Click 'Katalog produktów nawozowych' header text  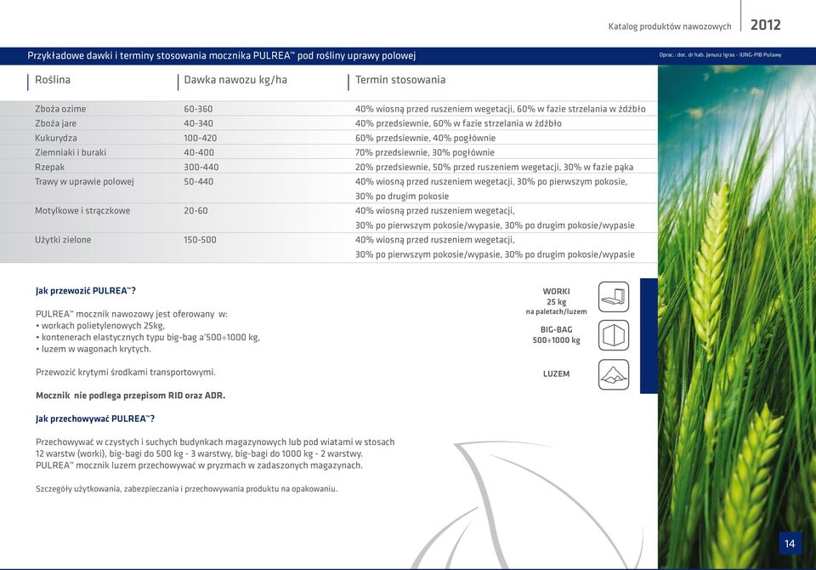670,26
